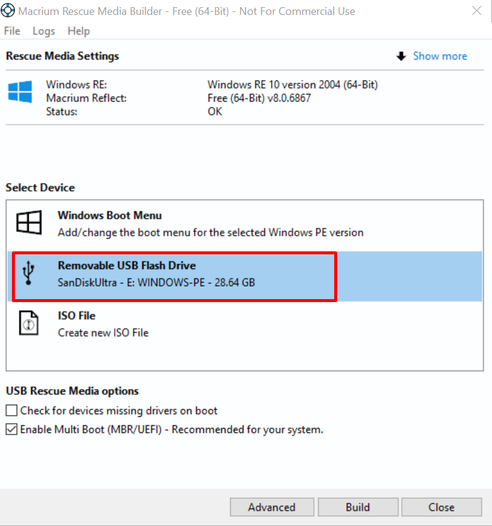Click the Macrium lifebuoy icon in title bar
This screenshot has height=526, width=492.
pyautogui.click(x=7, y=10)
